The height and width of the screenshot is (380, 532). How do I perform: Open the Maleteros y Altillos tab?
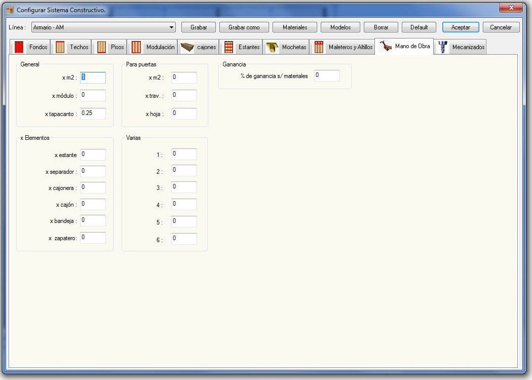click(342, 47)
